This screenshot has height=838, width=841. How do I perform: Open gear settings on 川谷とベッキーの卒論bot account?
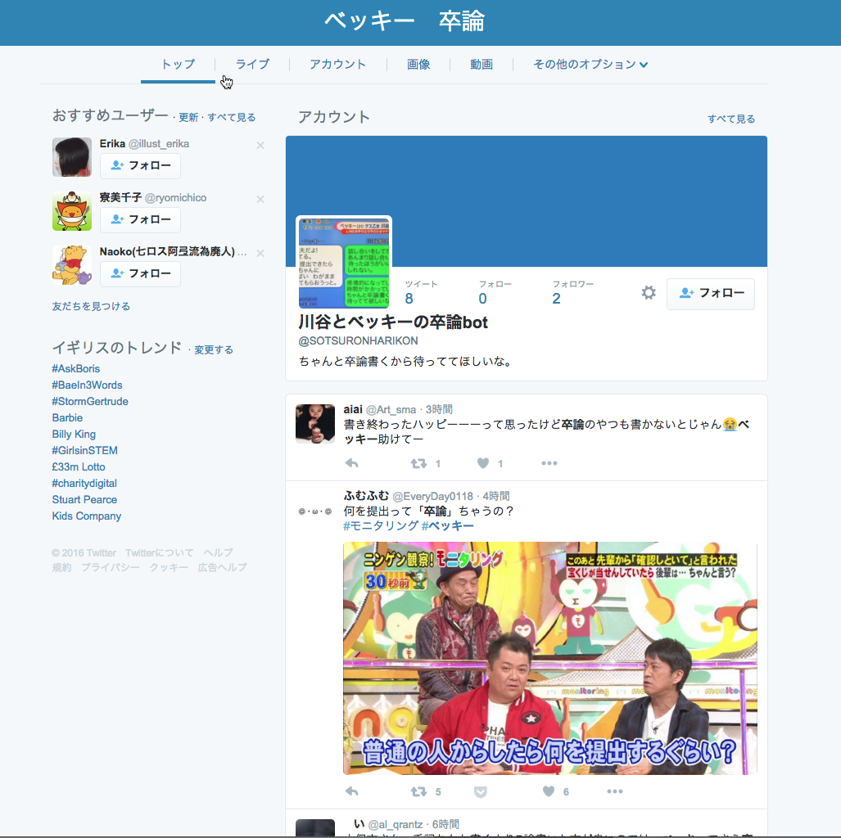pos(649,293)
